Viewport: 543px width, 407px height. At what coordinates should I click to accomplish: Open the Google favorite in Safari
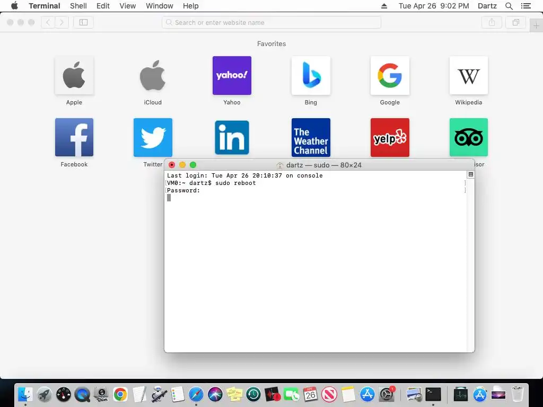point(390,75)
